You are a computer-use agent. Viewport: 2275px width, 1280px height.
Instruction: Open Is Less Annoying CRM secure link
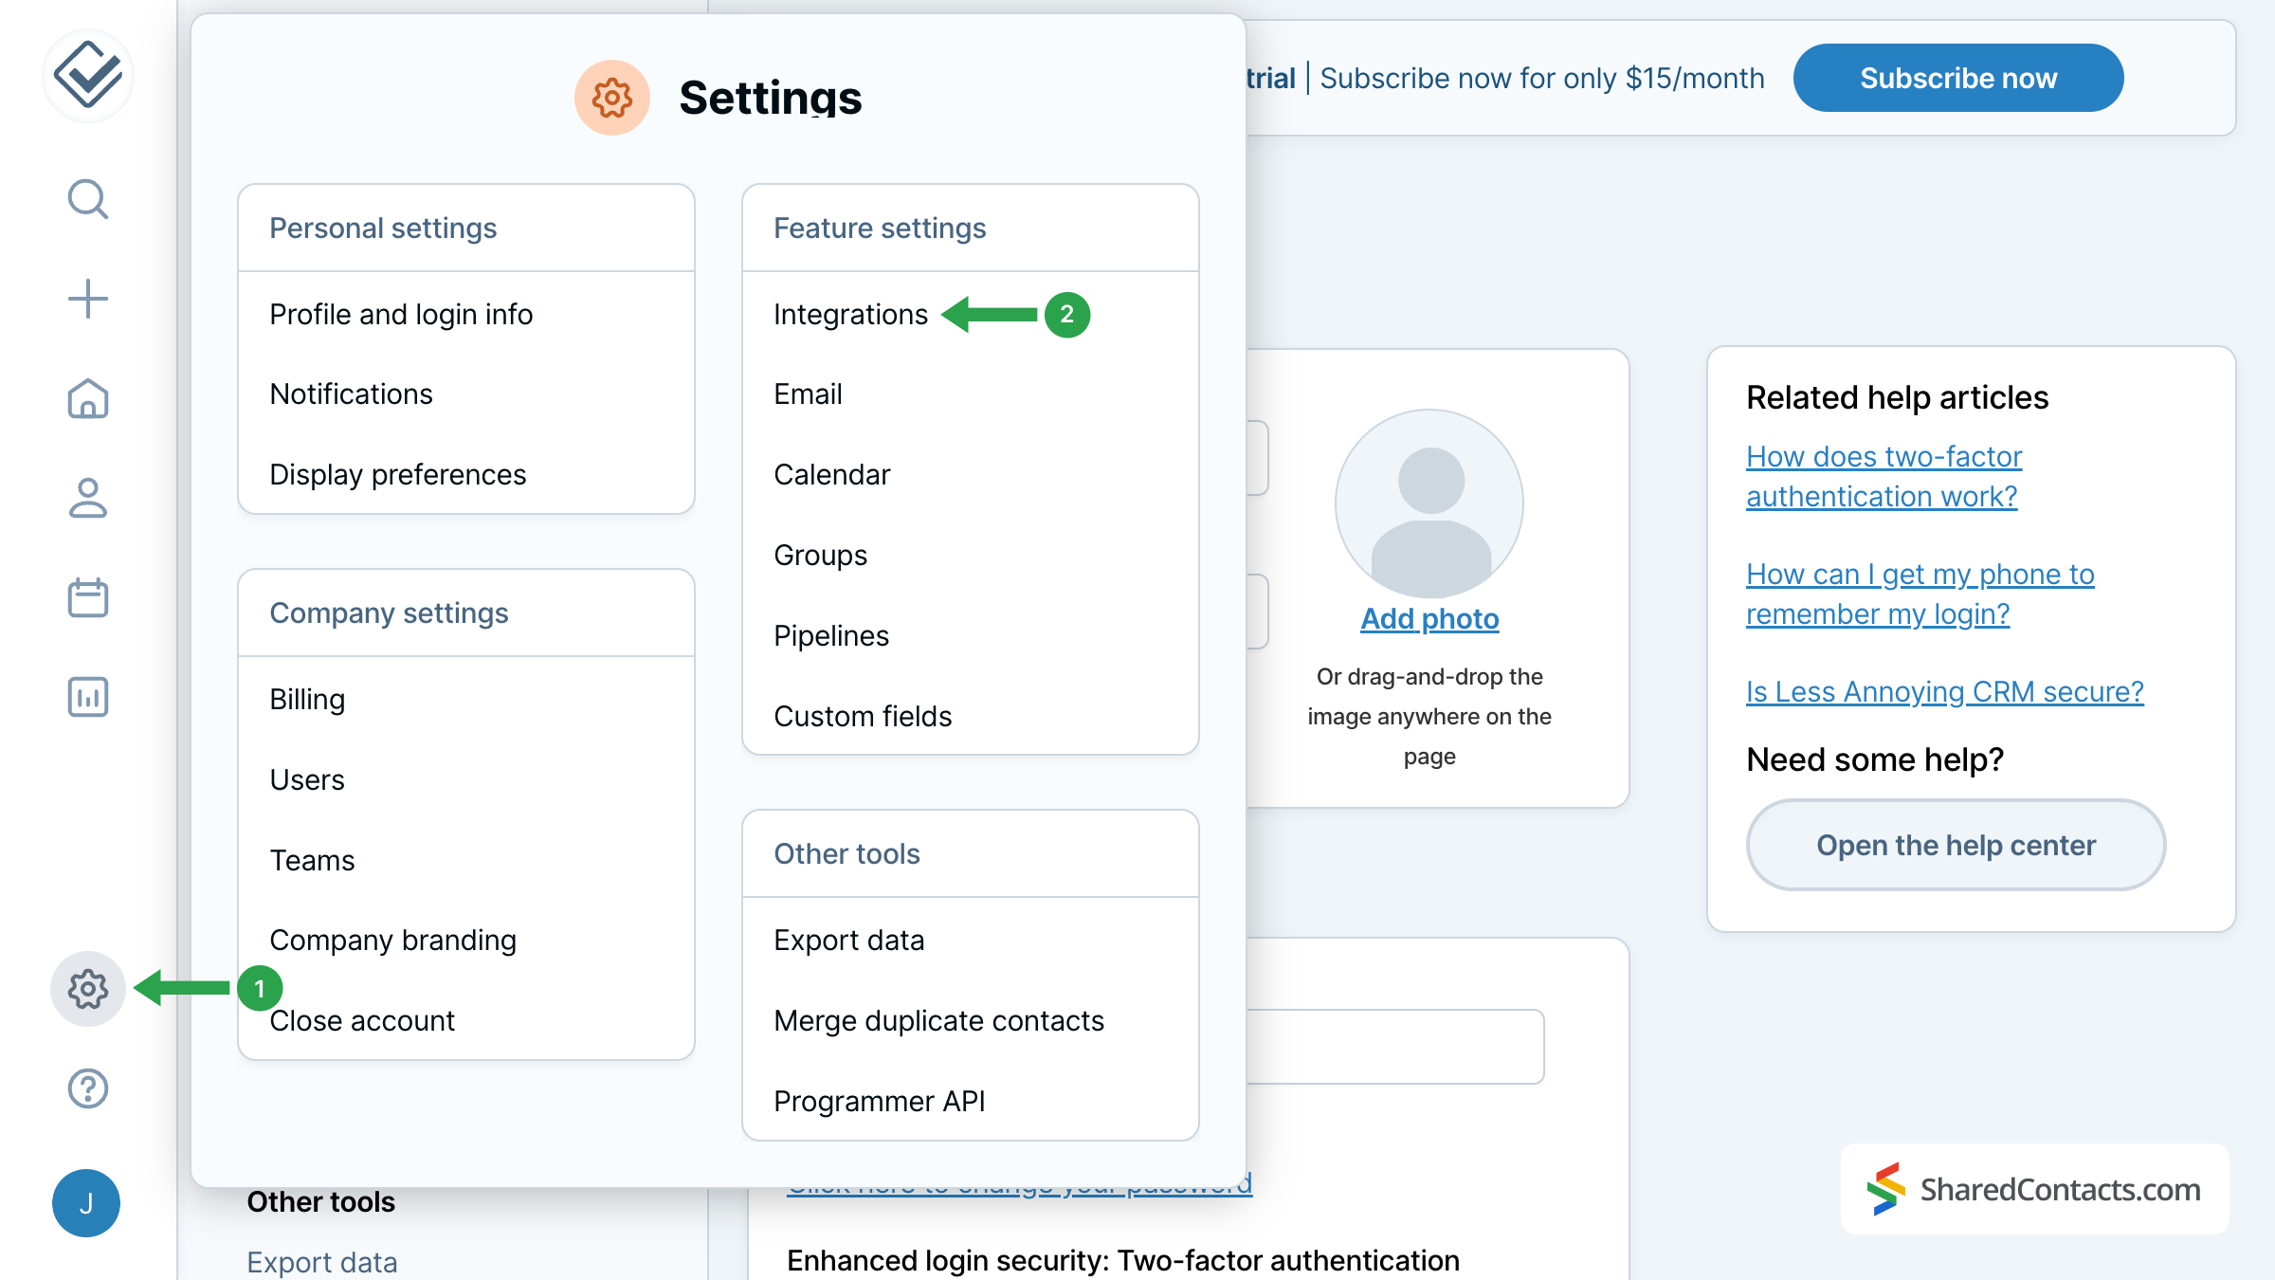coord(1944,691)
